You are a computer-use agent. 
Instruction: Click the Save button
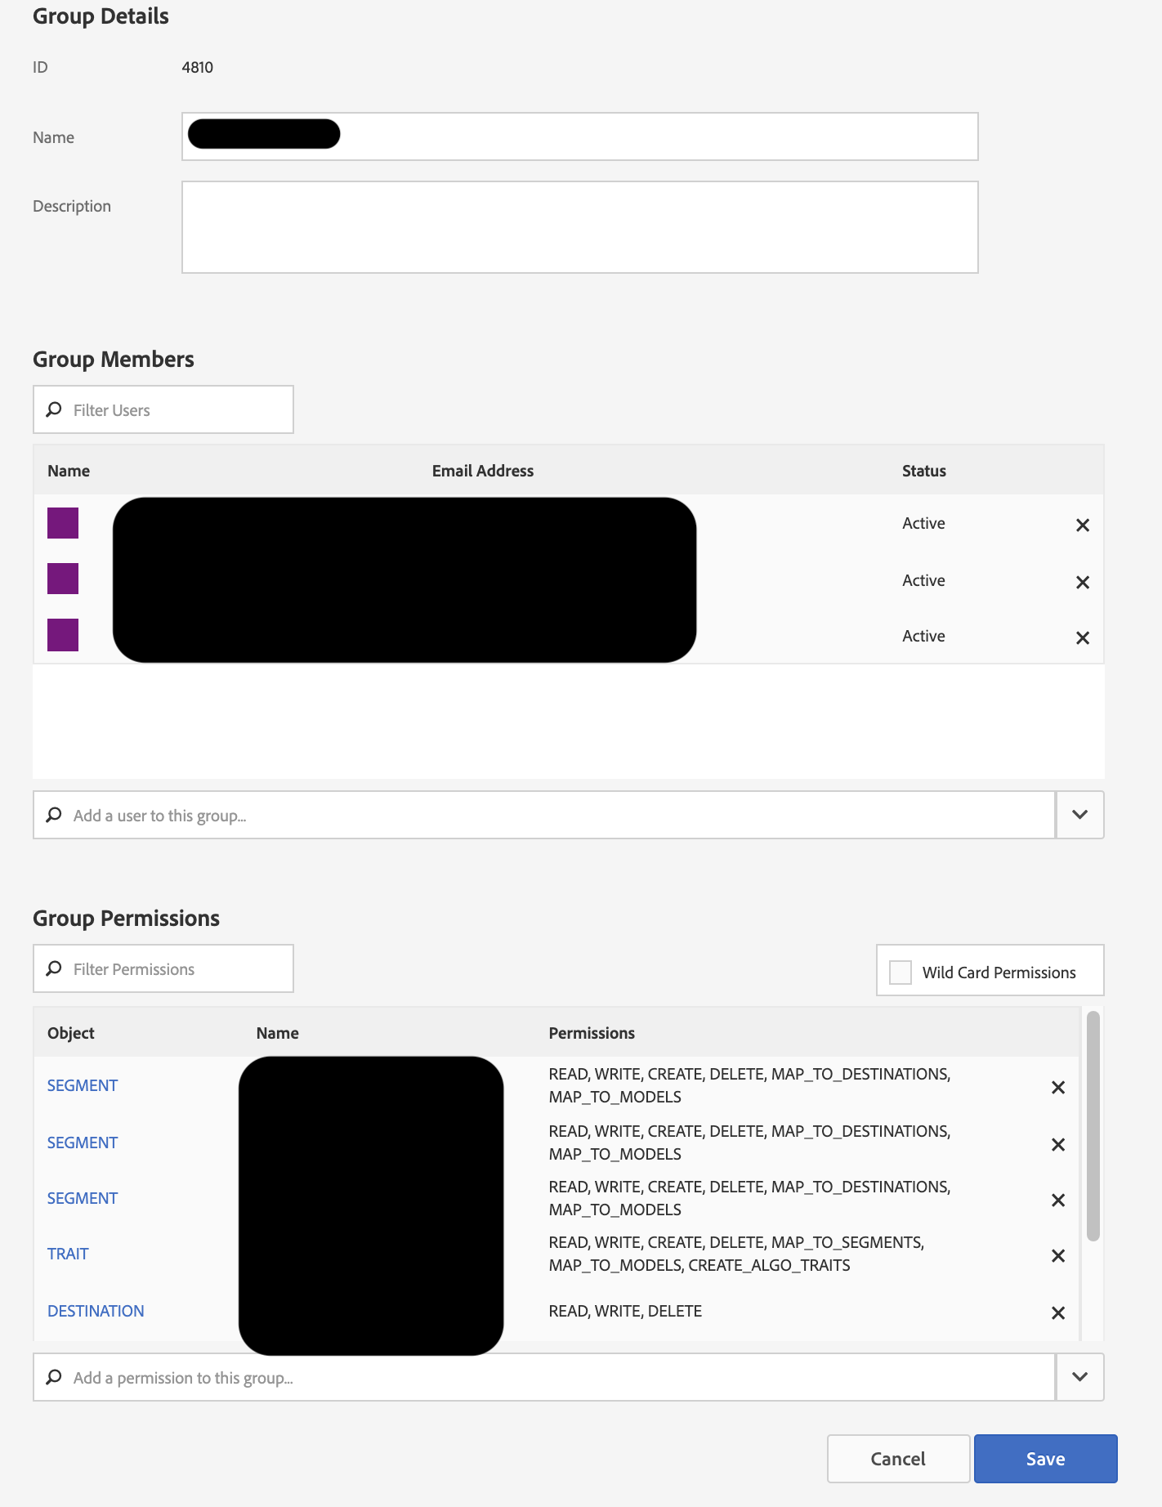click(x=1045, y=1459)
